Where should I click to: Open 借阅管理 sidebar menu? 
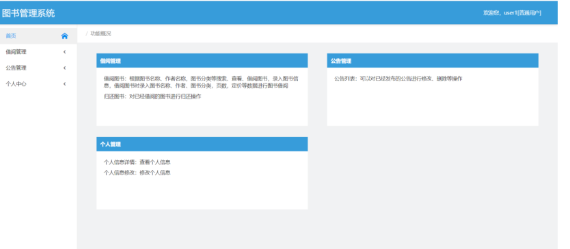point(38,52)
